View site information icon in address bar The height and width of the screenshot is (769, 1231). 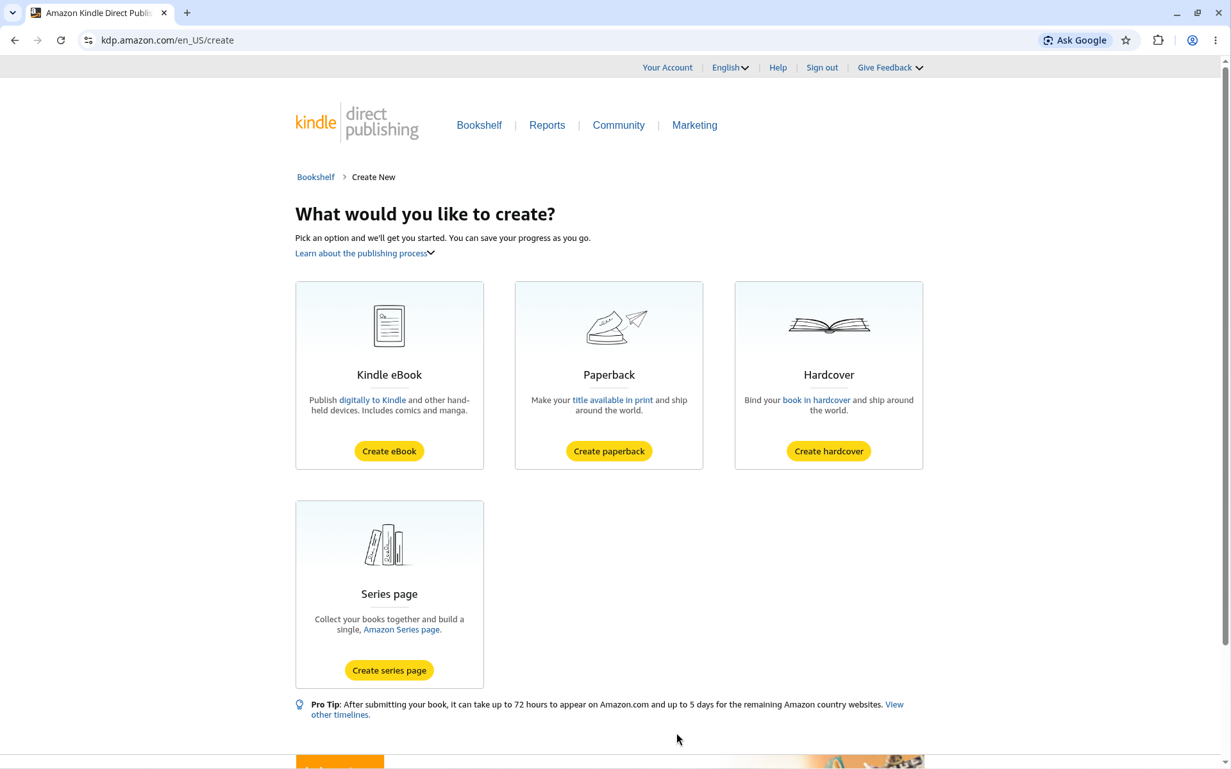click(88, 40)
